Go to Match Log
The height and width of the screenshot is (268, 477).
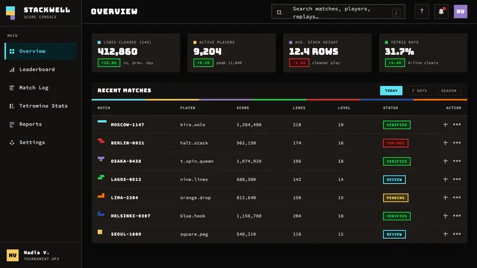41,88
